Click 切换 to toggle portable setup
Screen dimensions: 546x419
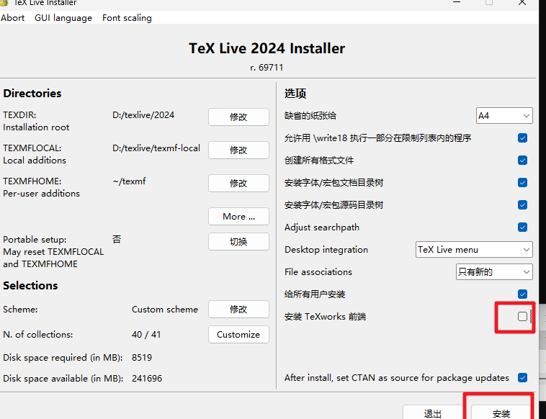[x=238, y=241]
